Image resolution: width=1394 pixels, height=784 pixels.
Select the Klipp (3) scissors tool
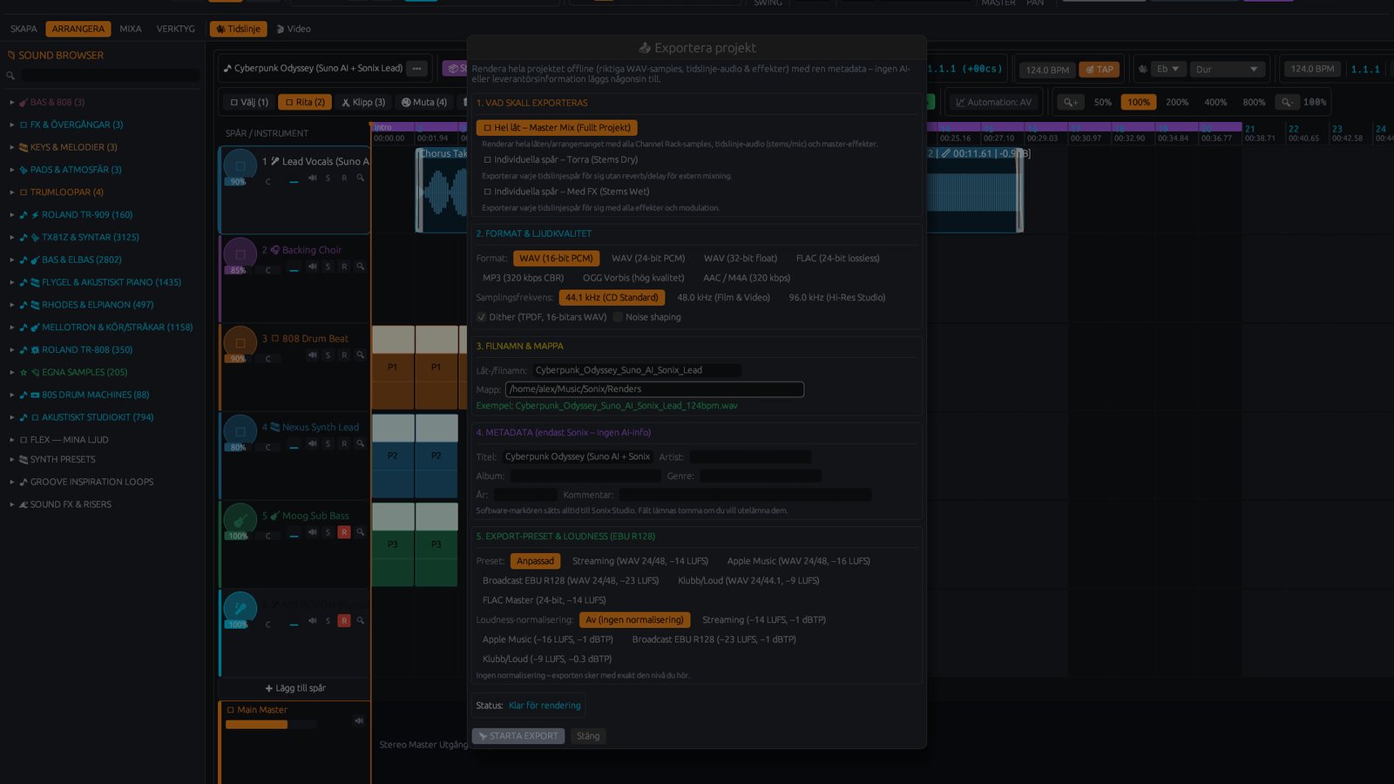coord(363,102)
